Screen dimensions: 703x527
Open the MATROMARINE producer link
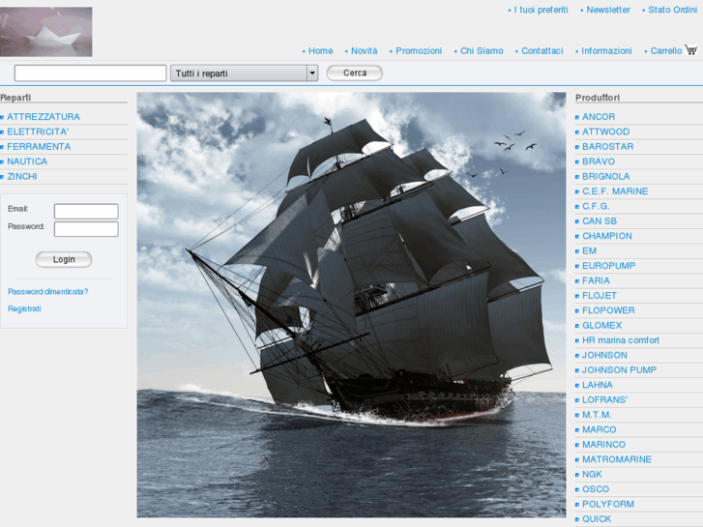tap(617, 458)
